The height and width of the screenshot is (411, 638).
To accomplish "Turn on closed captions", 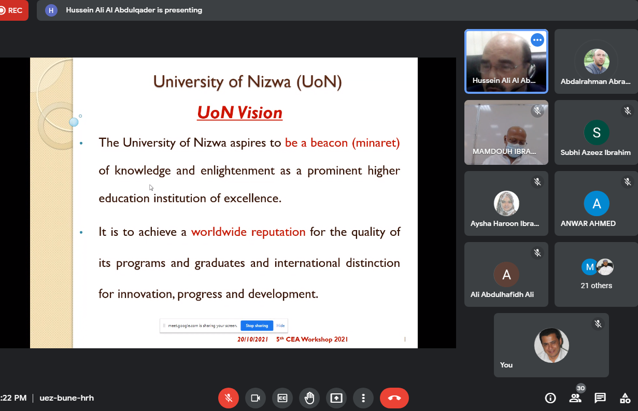I will coord(282,398).
